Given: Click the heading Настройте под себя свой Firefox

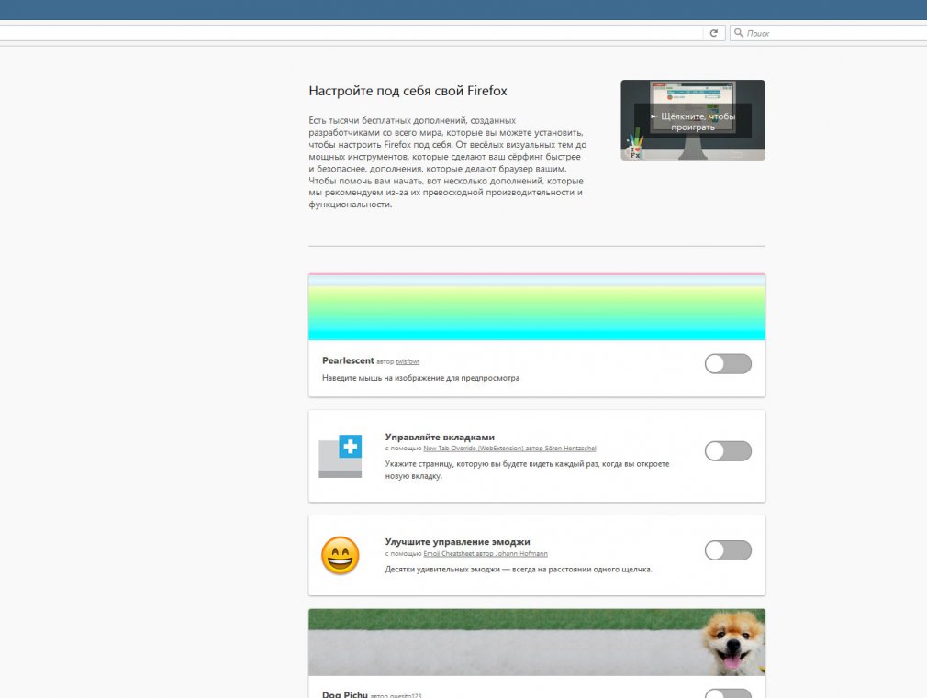Looking at the screenshot, I should pyautogui.click(x=408, y=91).
